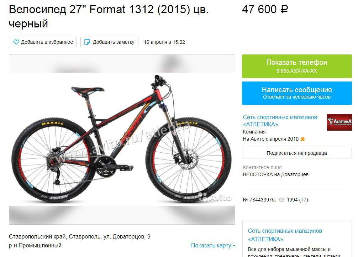Click the contact name ВЕЛОТОЧКА на Доваторцев
The height and width of the screenshot is (257, 358).
click(275, 174)
